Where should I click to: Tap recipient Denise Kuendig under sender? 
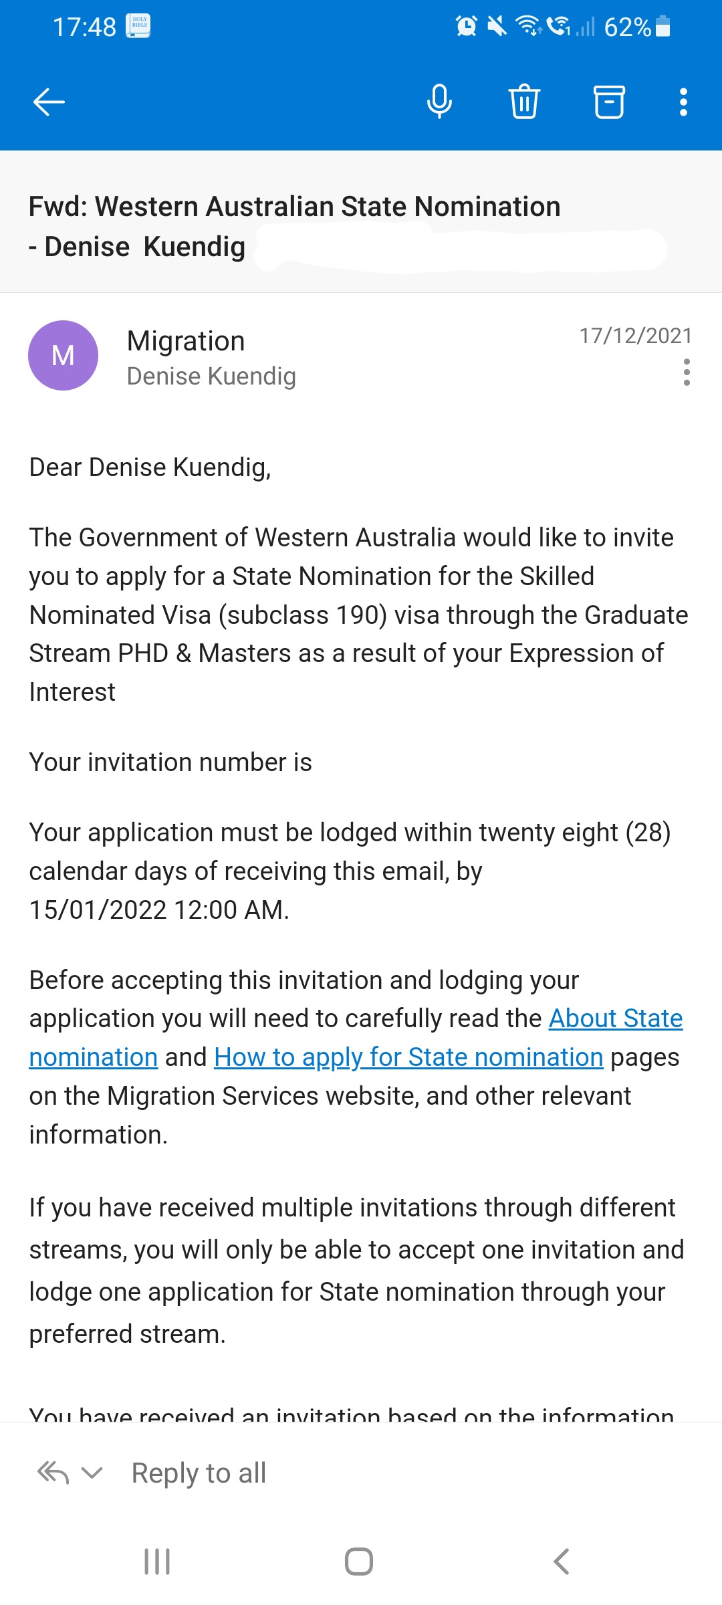click(x=211, y=377)
